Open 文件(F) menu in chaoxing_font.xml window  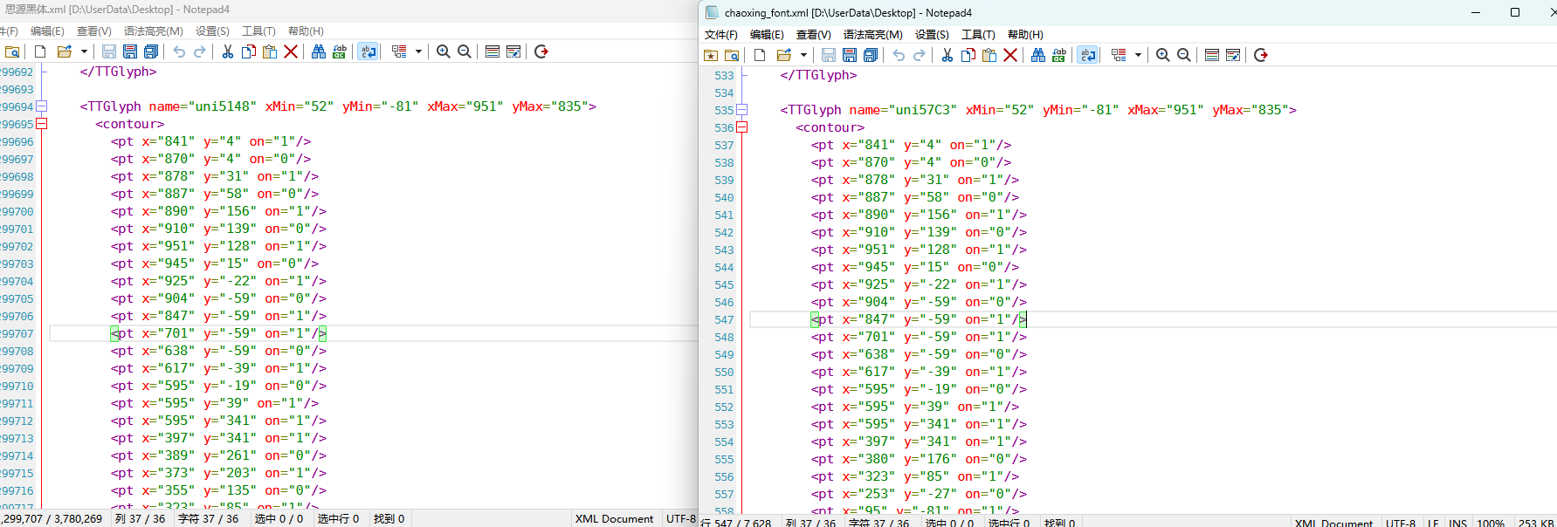point(721,35)
